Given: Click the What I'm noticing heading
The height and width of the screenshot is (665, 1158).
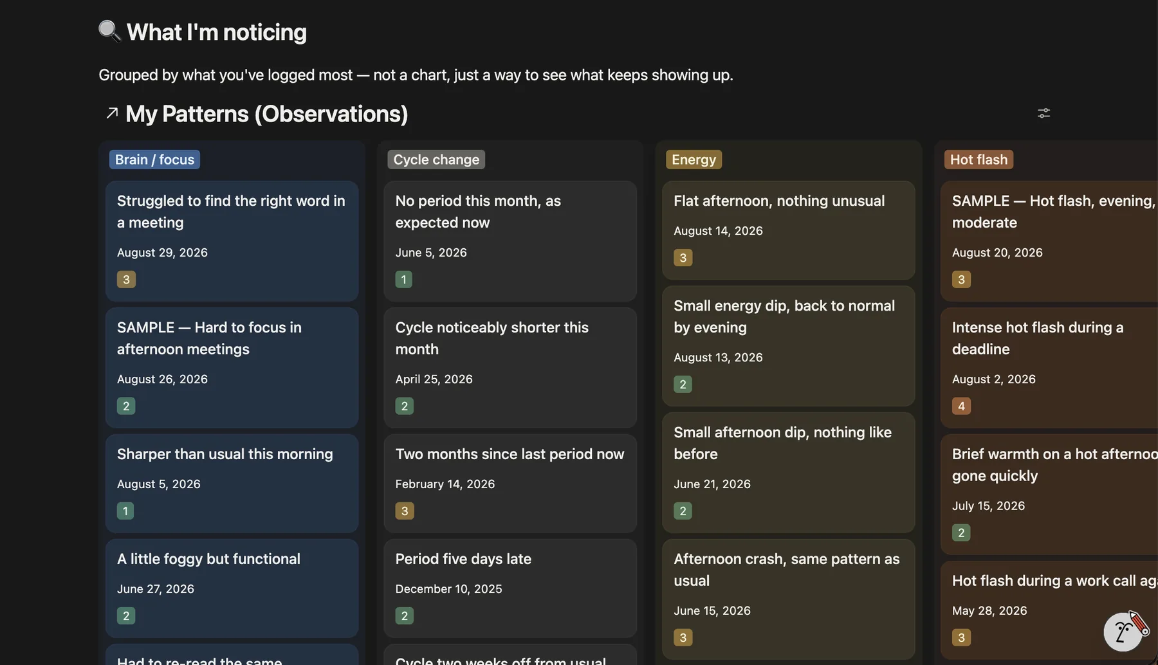Looking at the screenshot, I should [x=217, y=32].
